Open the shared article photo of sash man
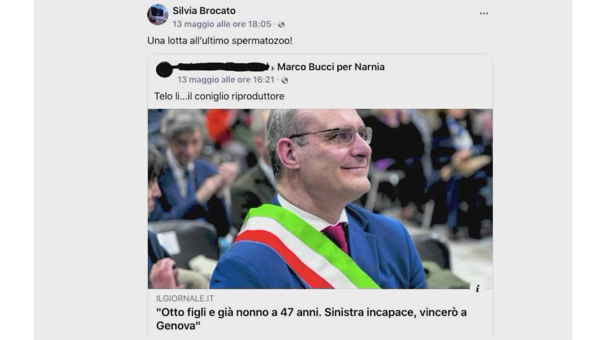Viewport: 606px width, 340px height. [x=320, y=199]
